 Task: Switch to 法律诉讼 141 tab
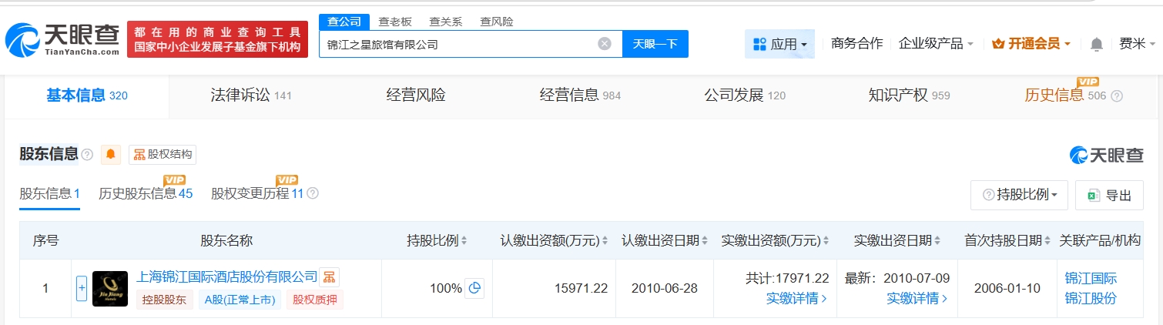(251, 95)
